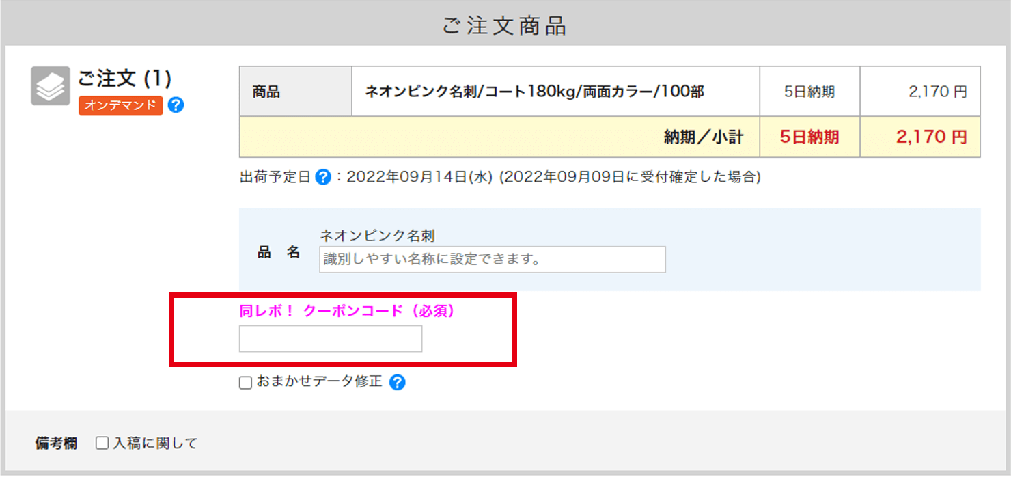Click the red 5日納期 subtotal cell
Screen dimensions: 1011x477
[x=809, y=137]
